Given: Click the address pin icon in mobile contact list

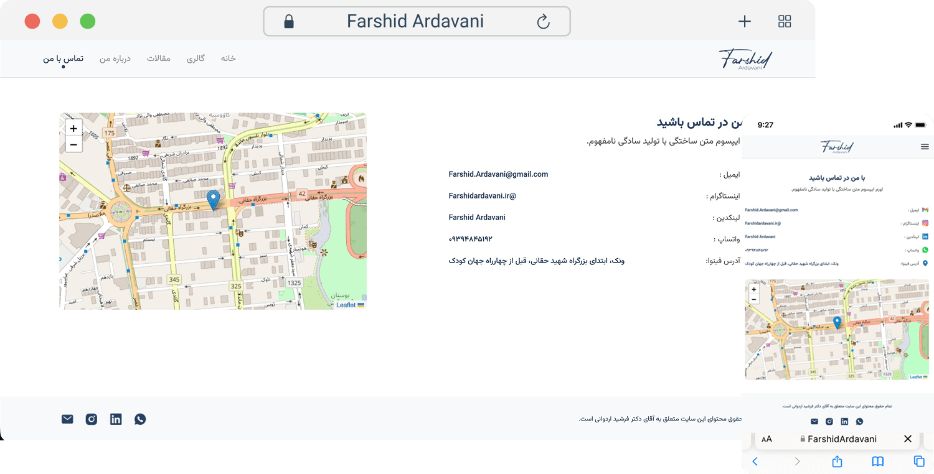Looking at the screenshot, I should tap(925, 264).
